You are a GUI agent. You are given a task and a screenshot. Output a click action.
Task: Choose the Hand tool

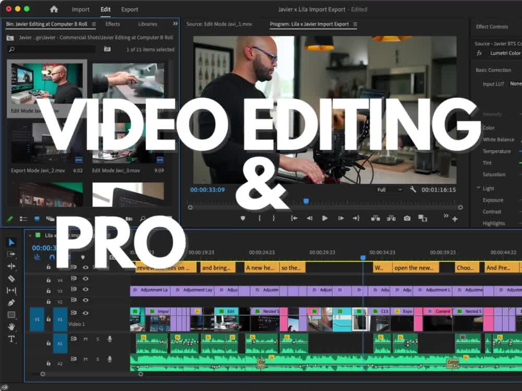pyautogui.click(x=11, y=327)
